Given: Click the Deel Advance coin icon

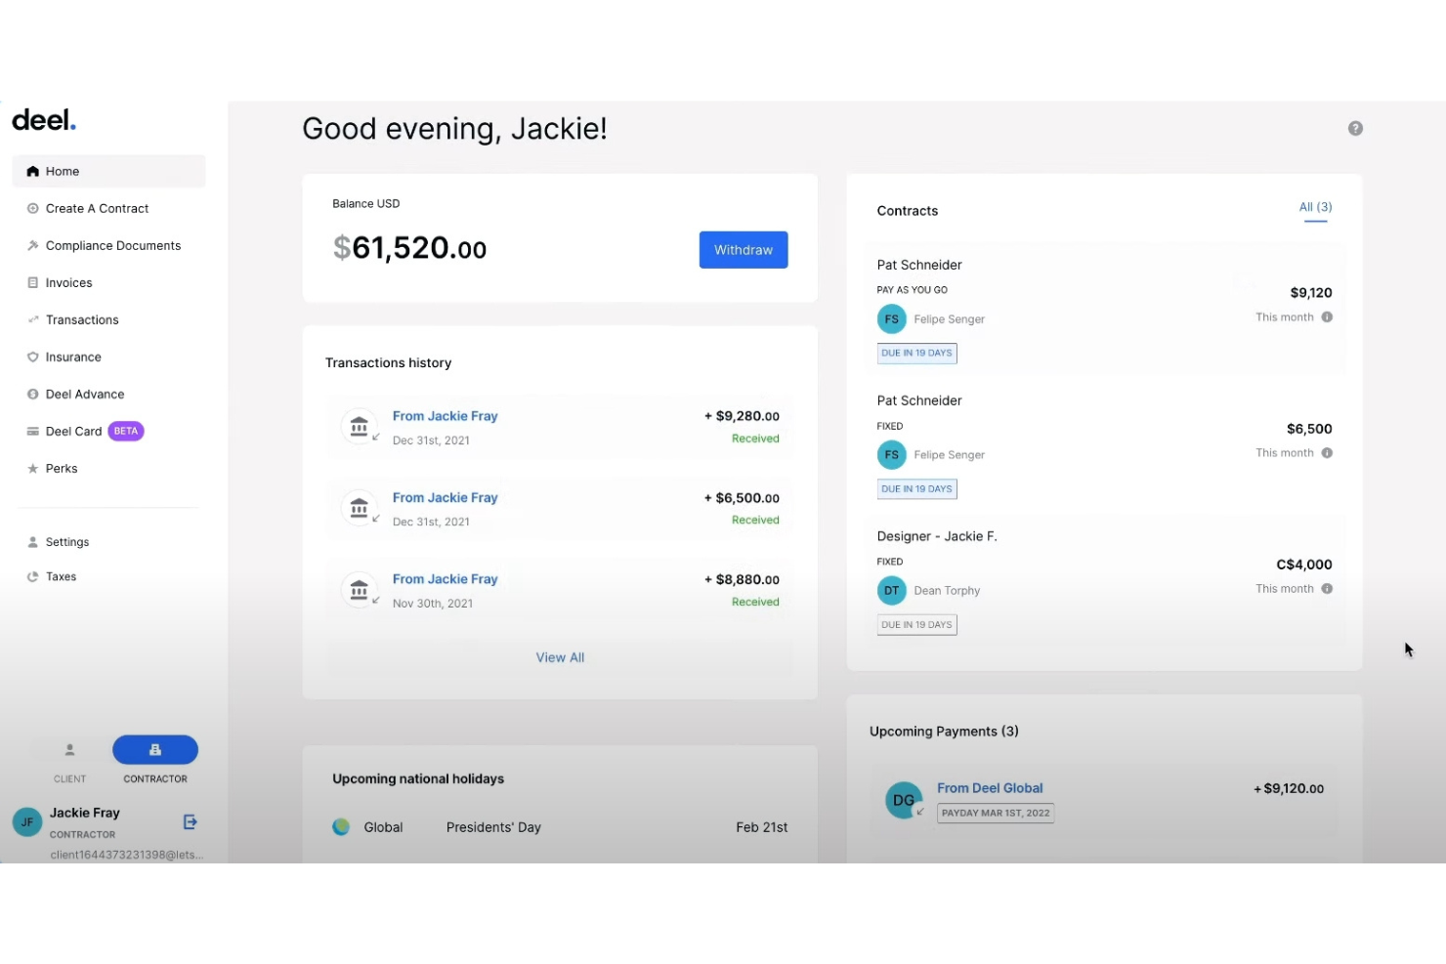Looking at the screenshot, I should pyautogui.click(x=33, y=394).
